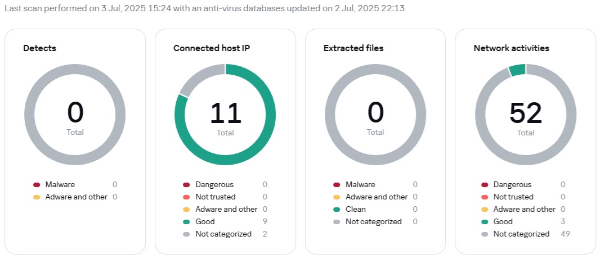This screenshot has height=268, width=609.
Task: Select Not trusted legend in Network activities
Action: click(513, 197)
